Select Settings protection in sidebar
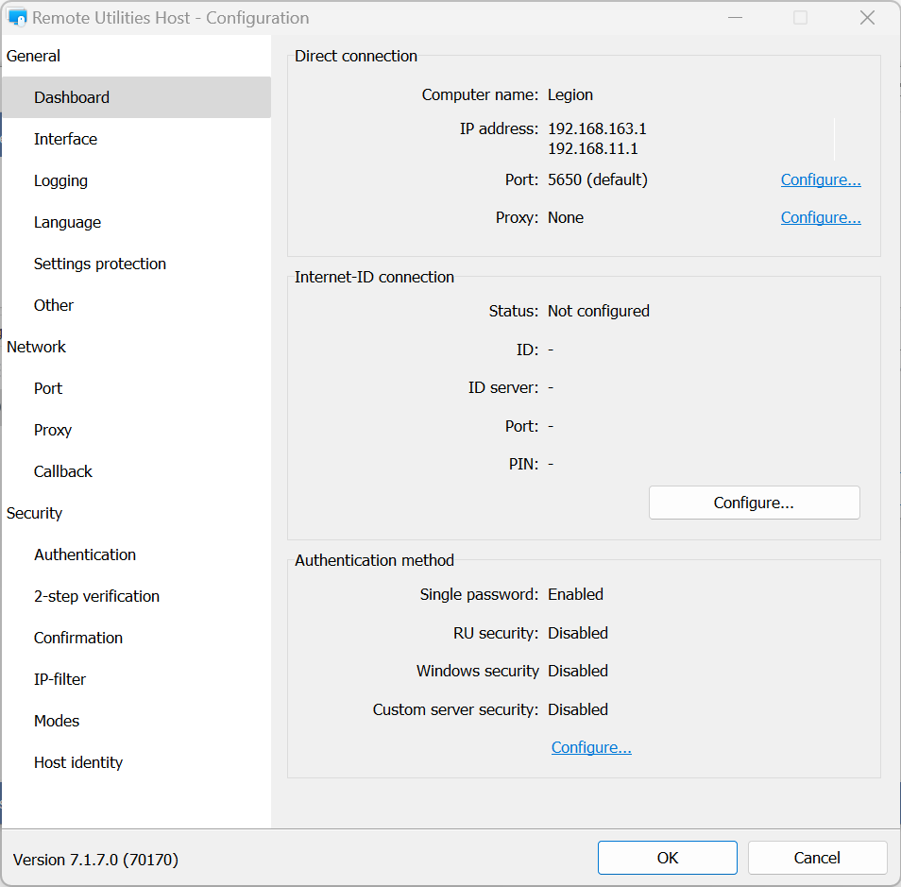Viewport: 901px width, 887px height. (x=99, y=264)
